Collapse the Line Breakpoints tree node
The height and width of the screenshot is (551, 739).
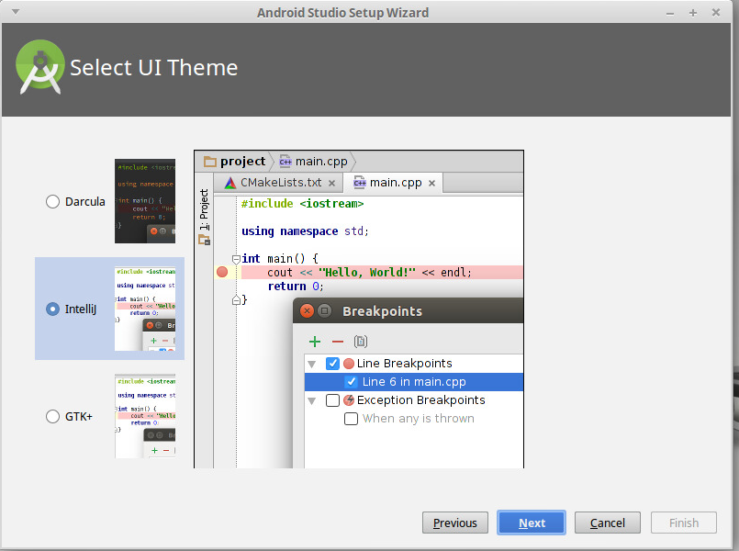(x=311, y=364)
